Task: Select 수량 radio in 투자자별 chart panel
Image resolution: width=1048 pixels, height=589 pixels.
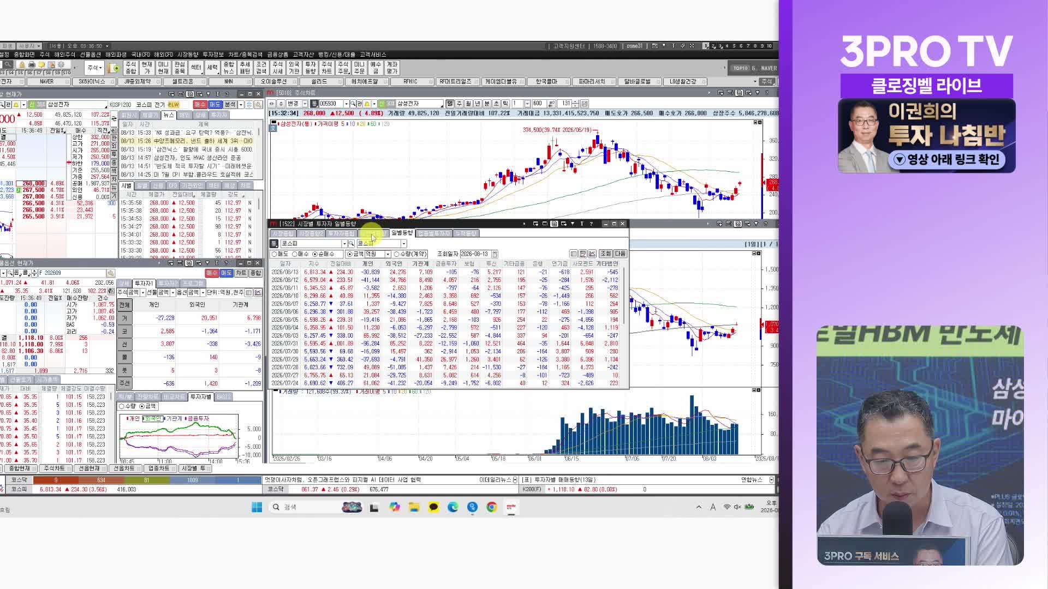Action: point(122,406)
